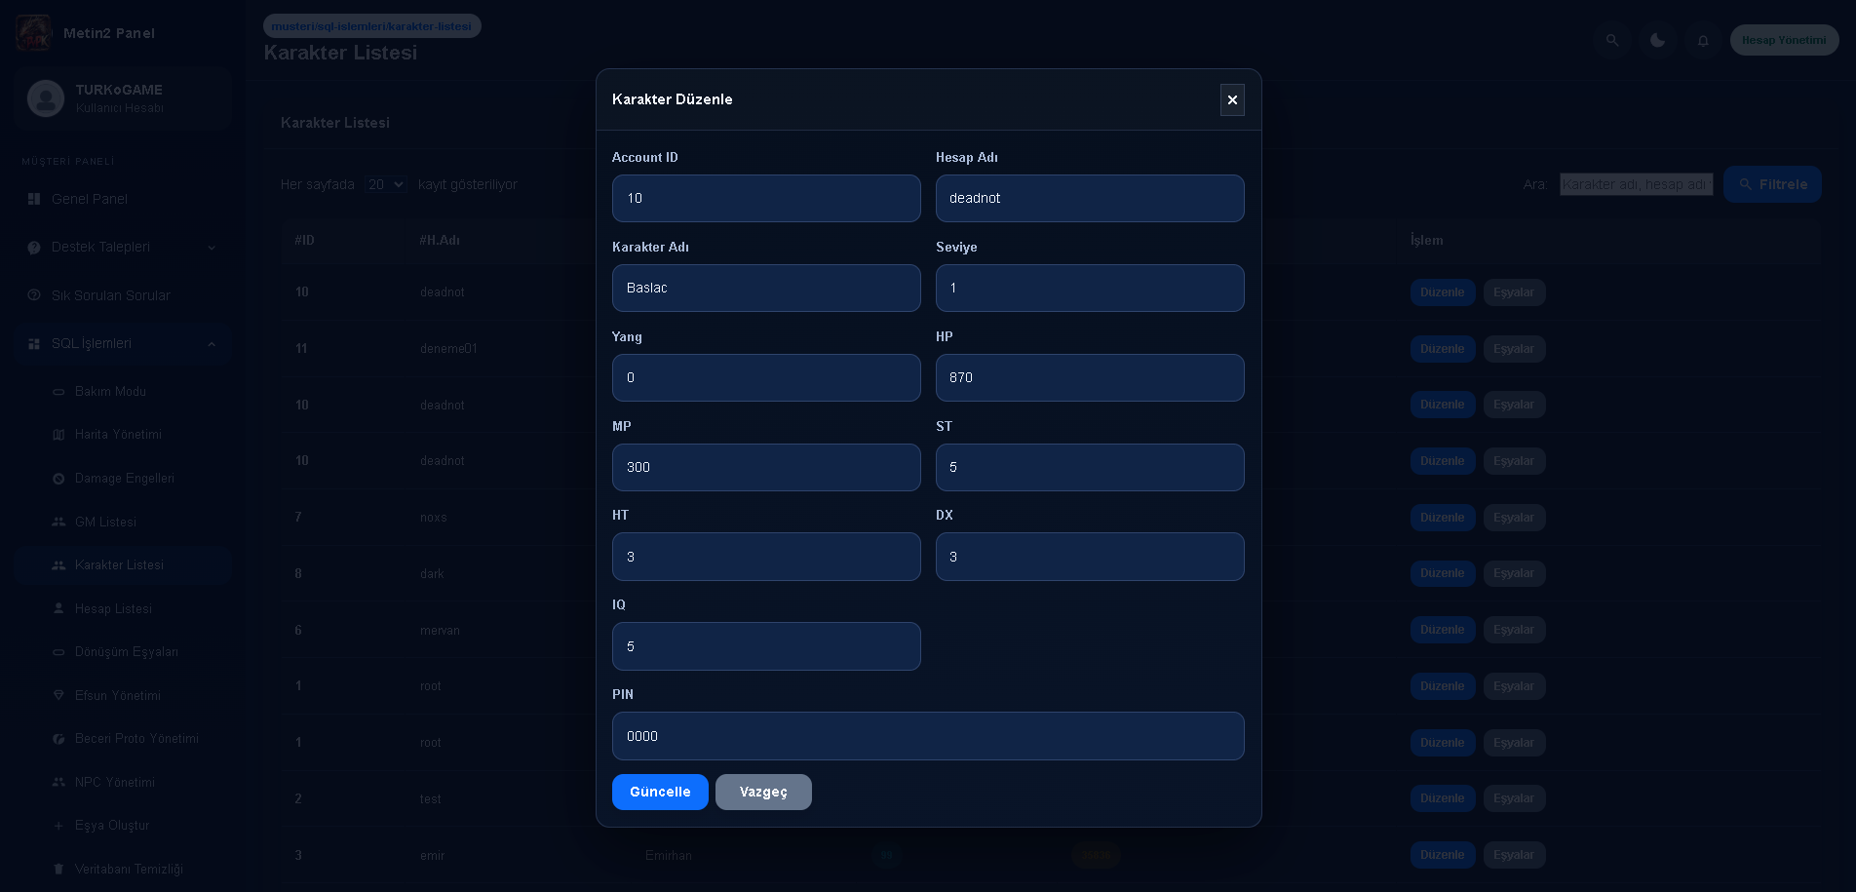Open the notifications bell icon

[1703, 40]
